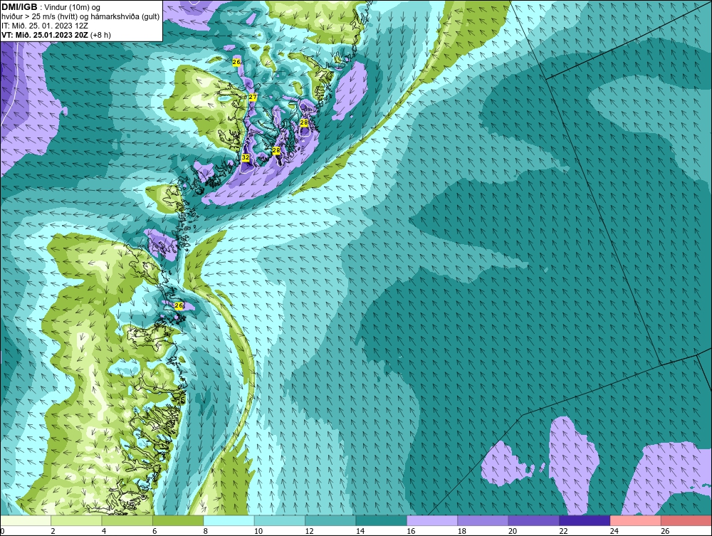Click the yellow 28 label next to label 32
Screen dimensions: 712x536
(276, 150)
